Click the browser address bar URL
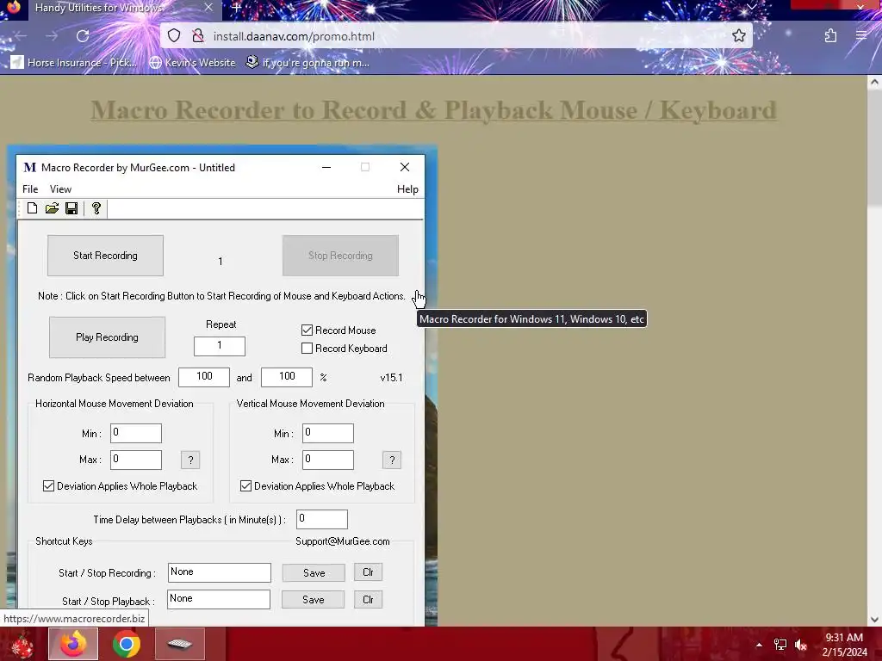The image size is (882, 661). point(294,36)
